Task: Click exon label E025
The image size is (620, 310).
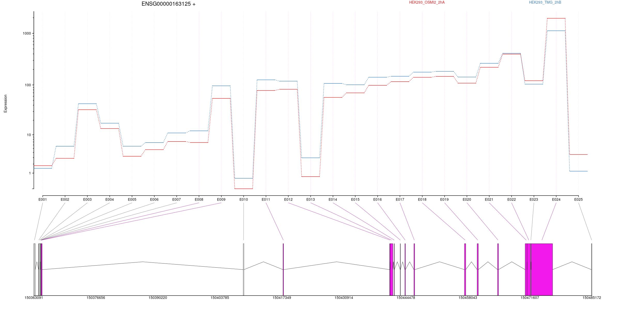Action: coord(578,199)
